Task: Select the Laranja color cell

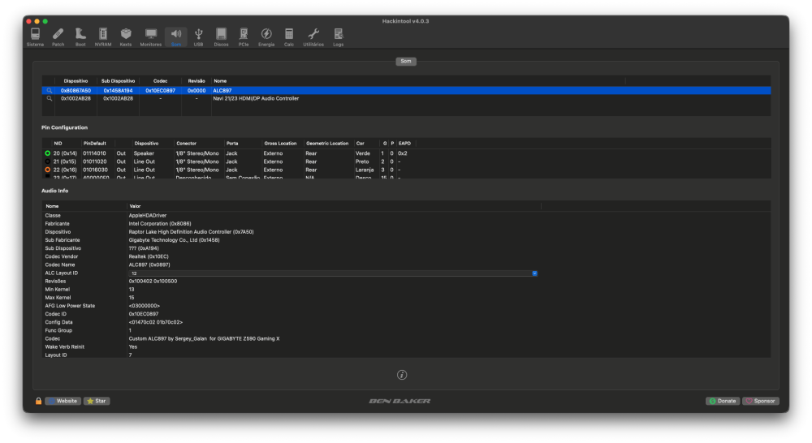Action: 365,170
